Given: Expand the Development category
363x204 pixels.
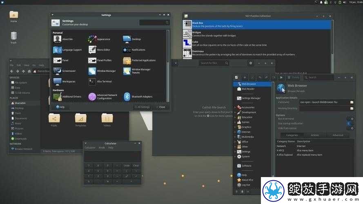Looking at the screenshot, I should pos(235,113).
